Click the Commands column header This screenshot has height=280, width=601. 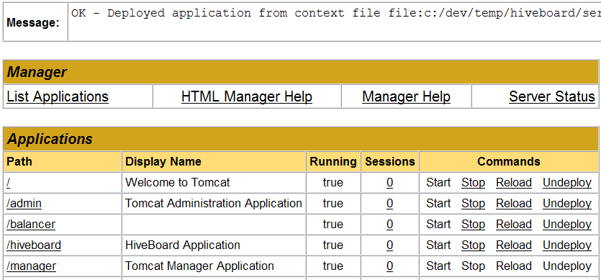point(509,161)
